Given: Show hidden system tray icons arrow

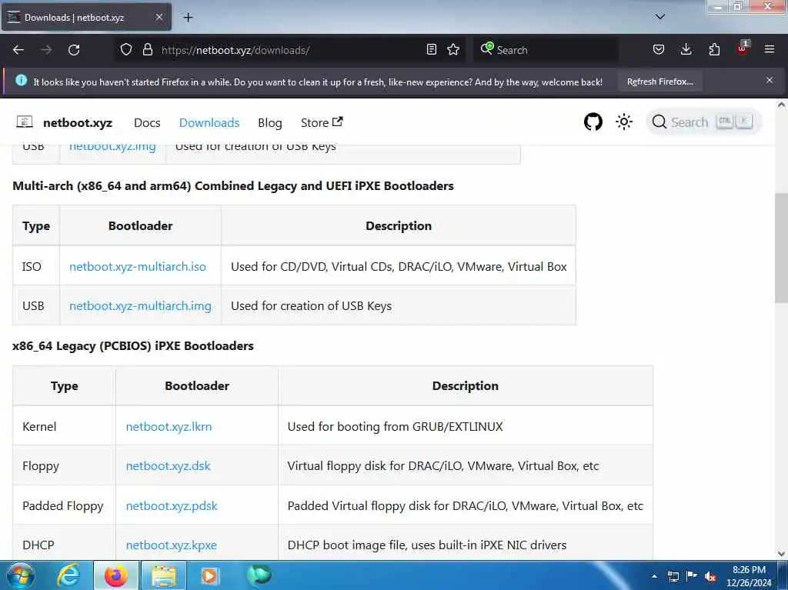Looking at the screenshot, I should click(x=654, y=576).
